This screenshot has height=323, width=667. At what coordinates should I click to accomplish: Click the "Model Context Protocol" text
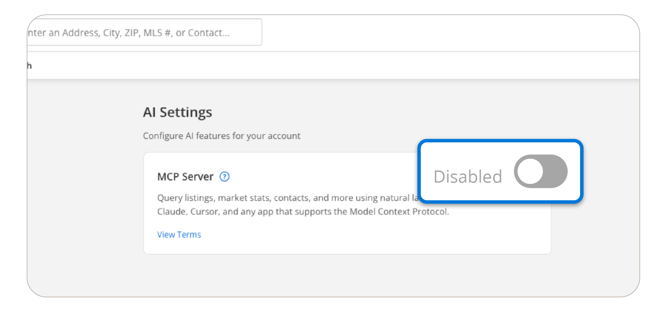coord(399,212)
